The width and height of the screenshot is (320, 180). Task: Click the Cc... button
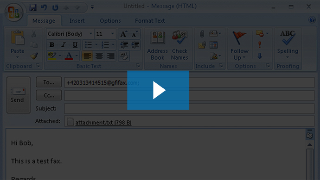click(49, 95)
